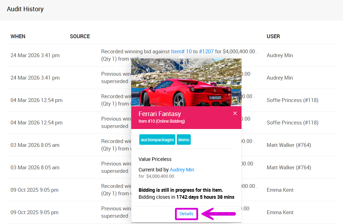Viewport: 343px width, 224px height.
Task: Select the first Soffie Princess (#118) user entry
Action: [x=292, y=100]
